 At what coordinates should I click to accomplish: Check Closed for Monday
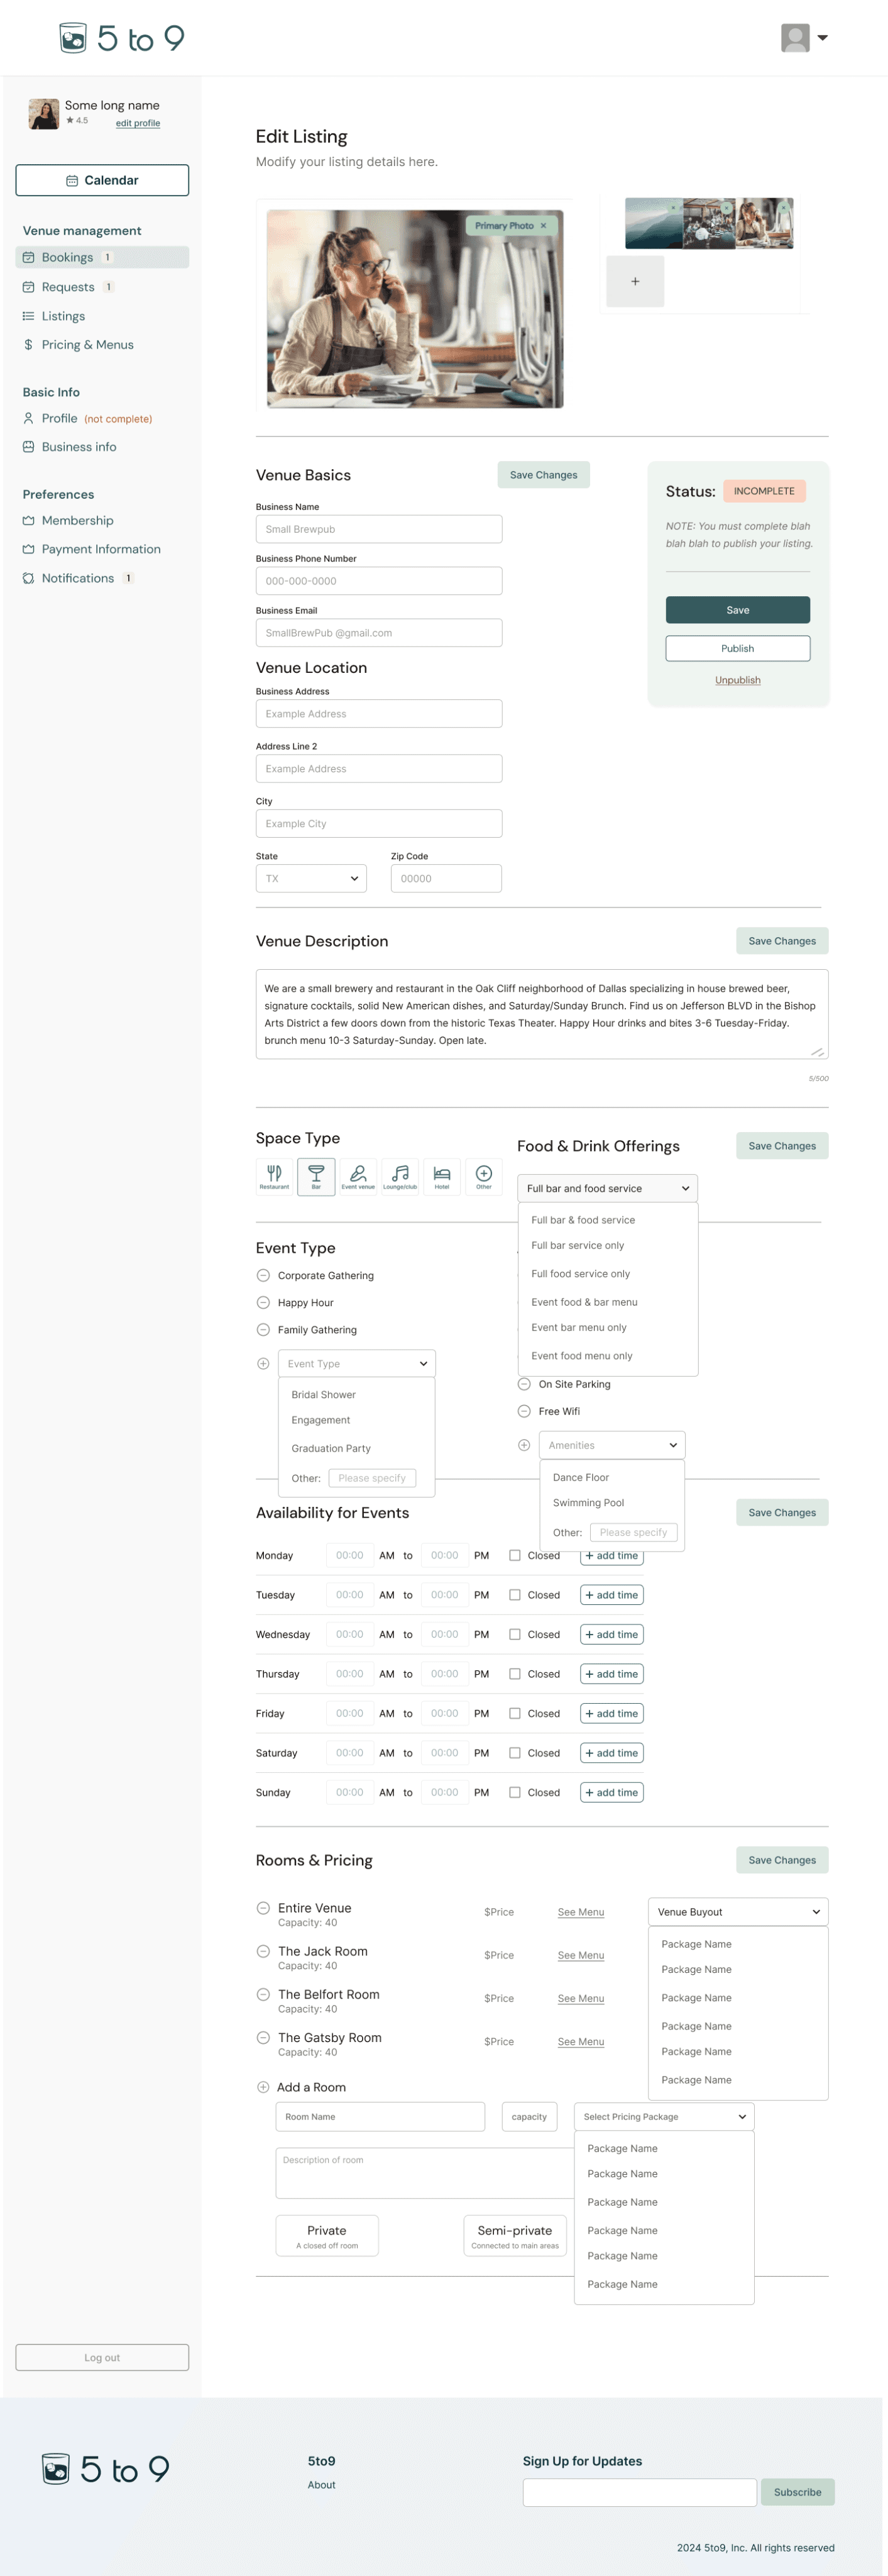coord(515,1555)
